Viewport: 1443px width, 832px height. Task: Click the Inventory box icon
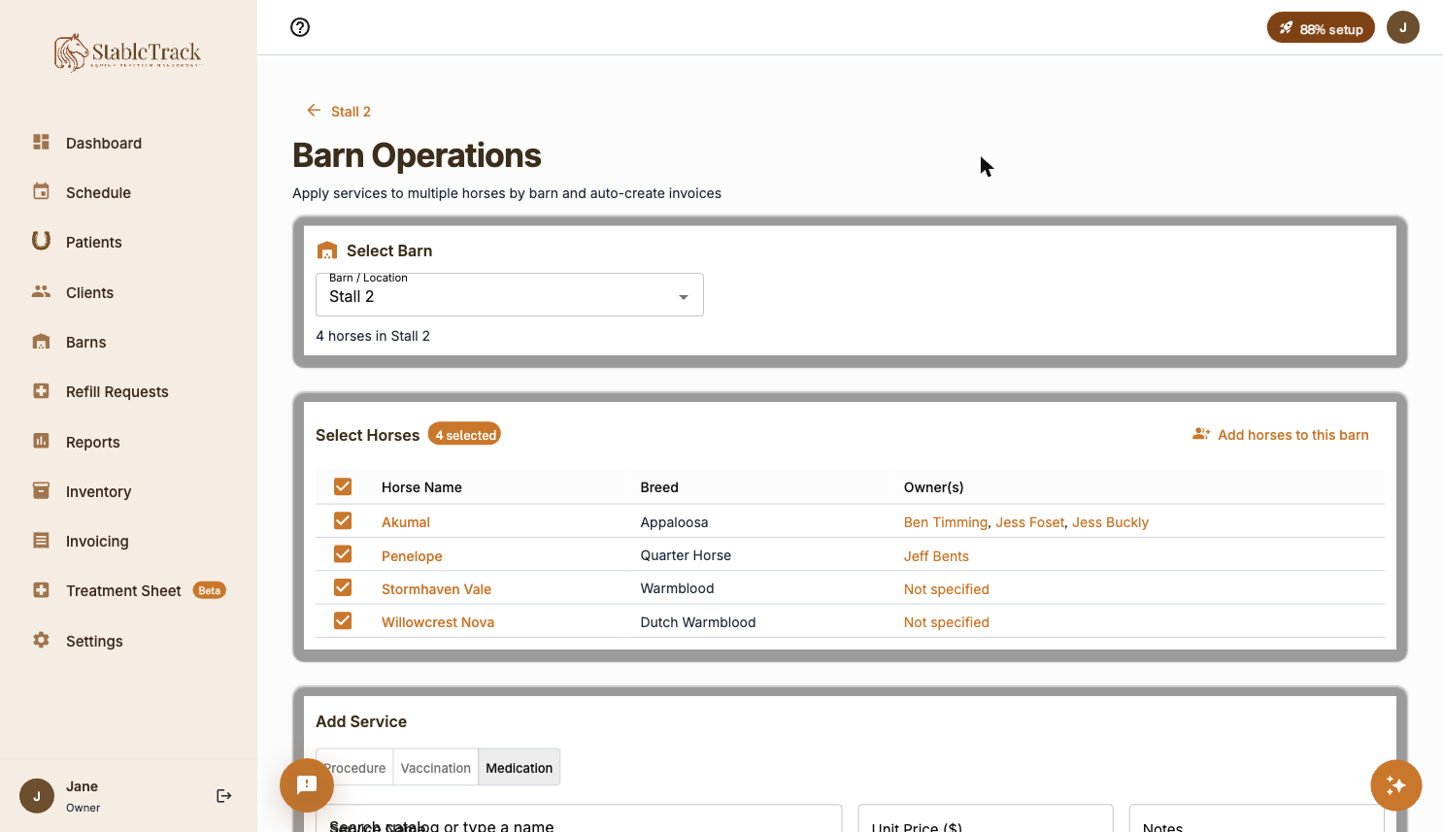[x=41, y=490]
